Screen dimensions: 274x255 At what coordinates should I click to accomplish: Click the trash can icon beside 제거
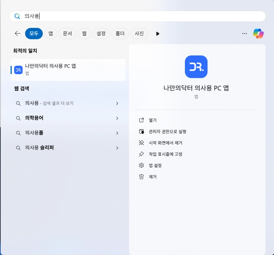(x=141, y=177)
